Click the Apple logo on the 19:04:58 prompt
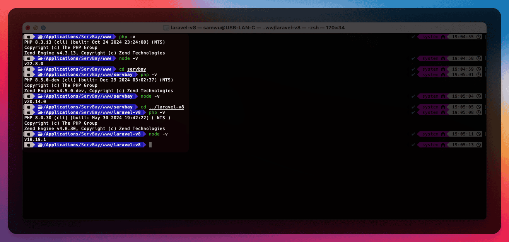This screenshot has height=242, width=509. [28, 58]
